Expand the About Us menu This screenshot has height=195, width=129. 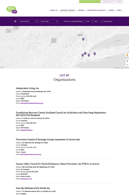[54, 10]
